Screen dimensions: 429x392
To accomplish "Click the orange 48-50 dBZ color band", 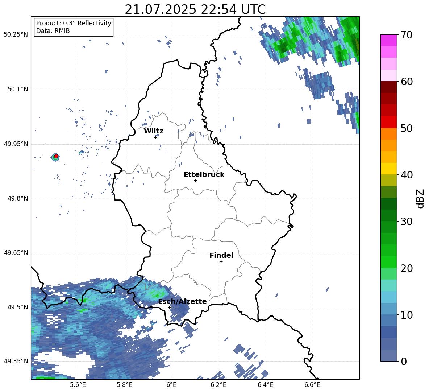I will click(x=388, y=133).
